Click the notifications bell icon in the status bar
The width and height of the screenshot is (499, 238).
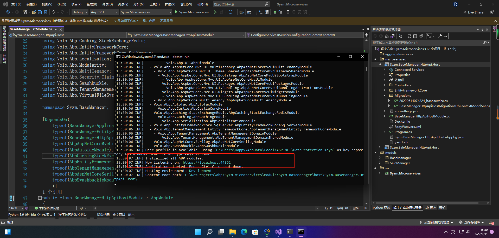[x=491, y=222]
